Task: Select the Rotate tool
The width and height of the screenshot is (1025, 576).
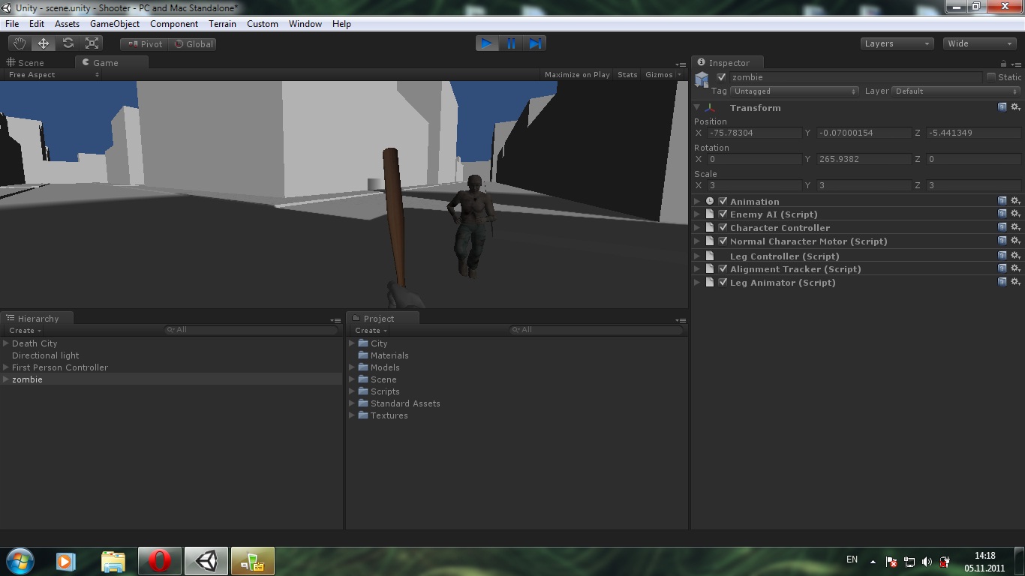Action: pos(68,43)
